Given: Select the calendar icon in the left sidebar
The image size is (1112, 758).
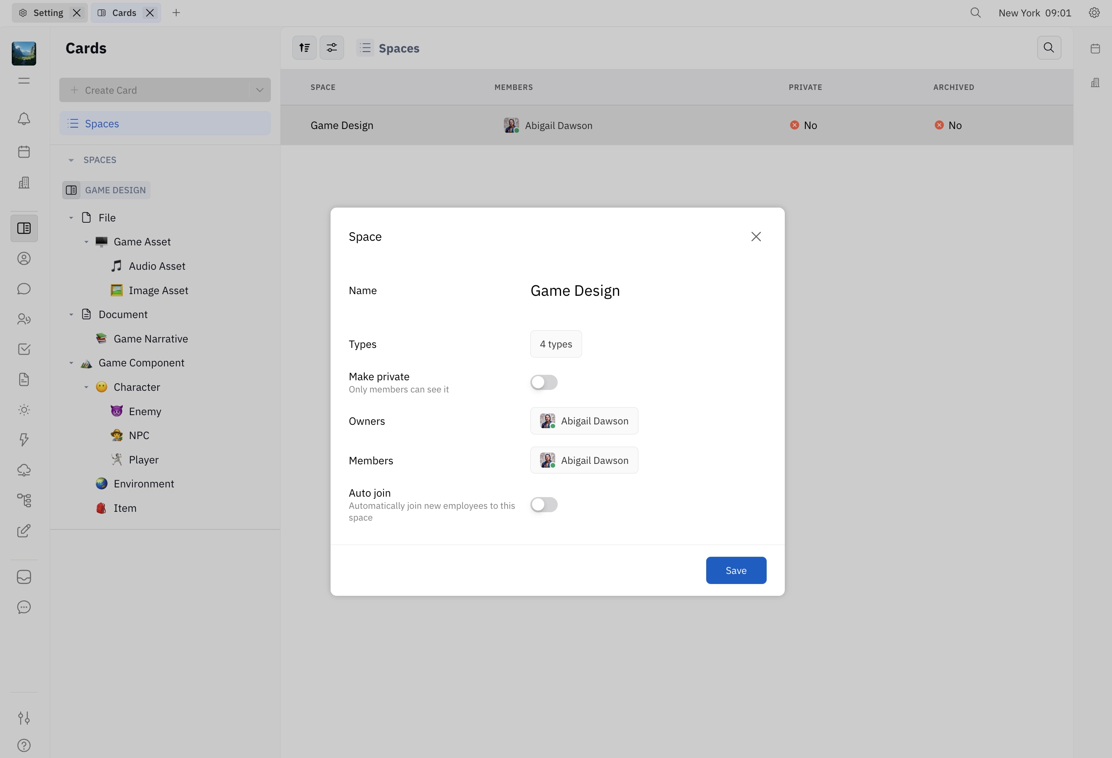Looking at the screenshot, I should tap(24, 152).
